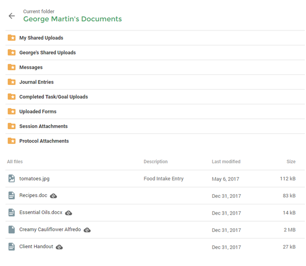Click folder icon beside Protocol Attachments
The height and width of the screenshot is (266, 306).
(12, 141)
